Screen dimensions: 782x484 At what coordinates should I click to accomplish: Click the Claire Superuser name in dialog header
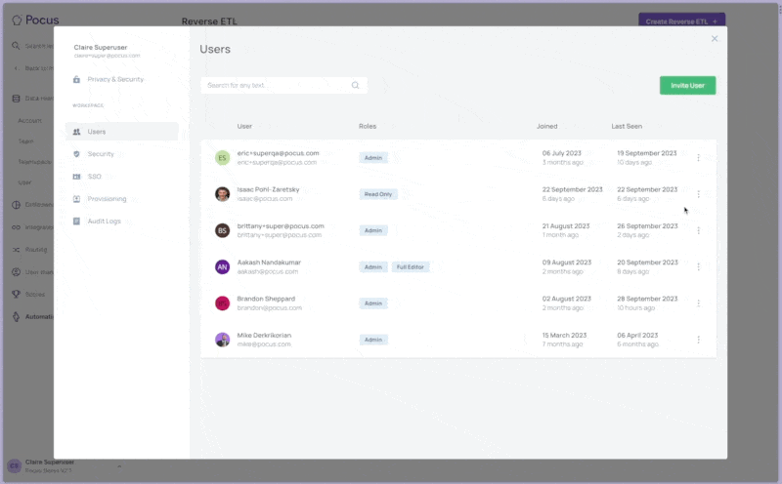coord(101,47)
